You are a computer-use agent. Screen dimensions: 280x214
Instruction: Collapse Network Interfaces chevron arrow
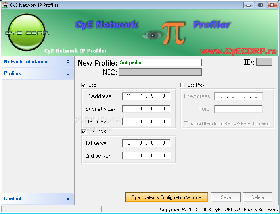pos(68,62)
